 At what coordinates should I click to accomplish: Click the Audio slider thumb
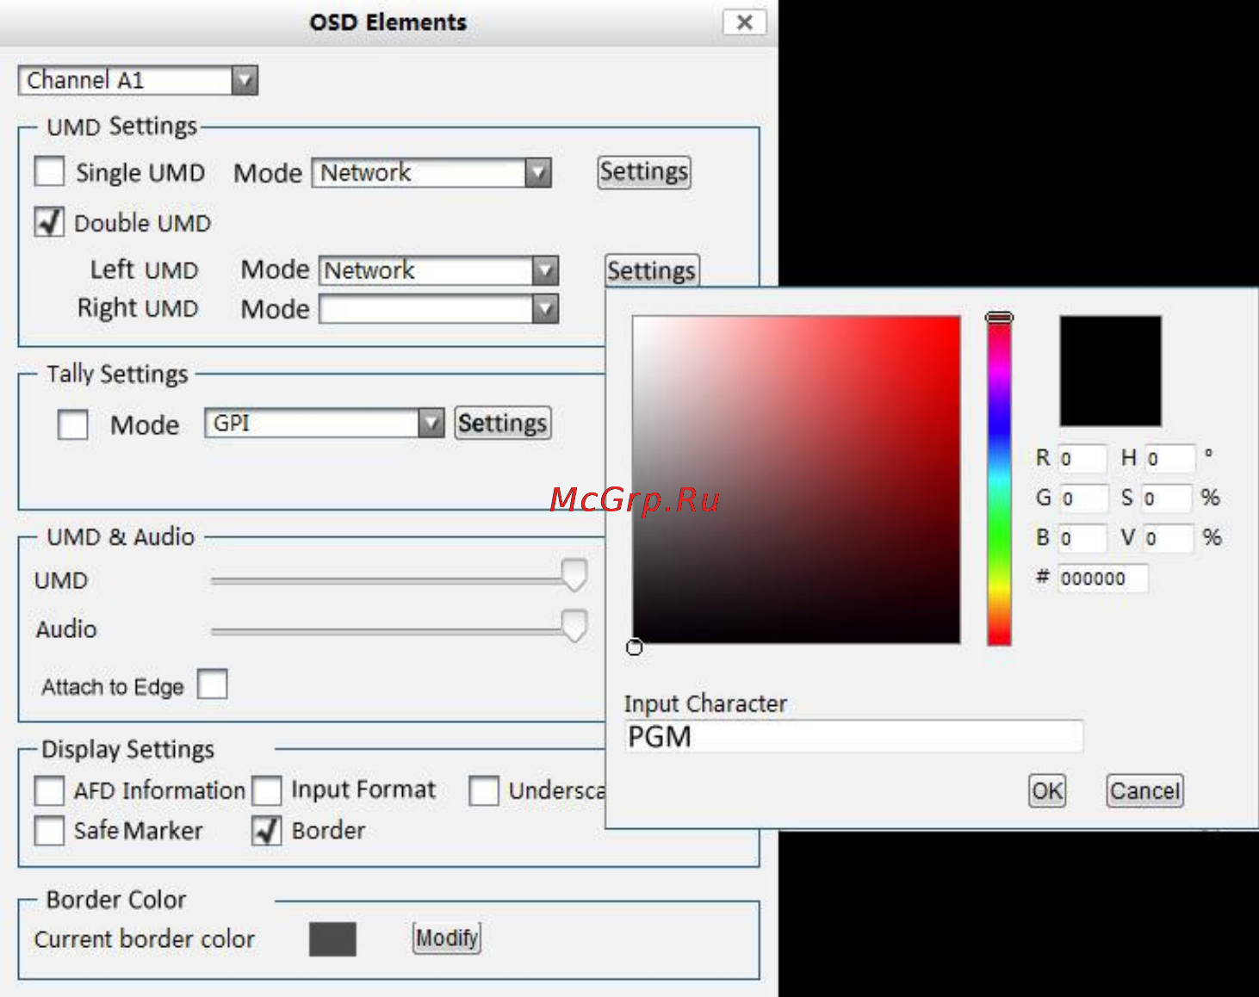point(574,625)
